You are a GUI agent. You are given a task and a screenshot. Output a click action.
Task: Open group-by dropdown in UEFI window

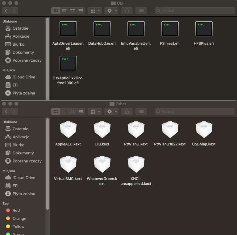[95, 11]
